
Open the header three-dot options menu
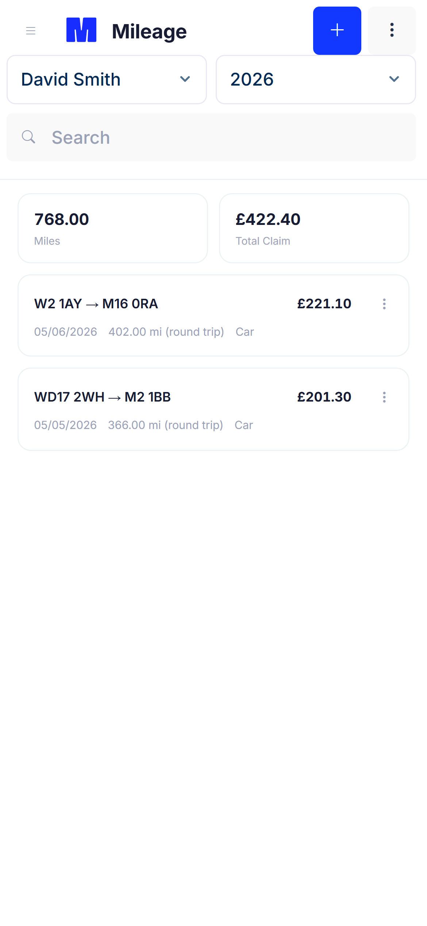[392, 31]
